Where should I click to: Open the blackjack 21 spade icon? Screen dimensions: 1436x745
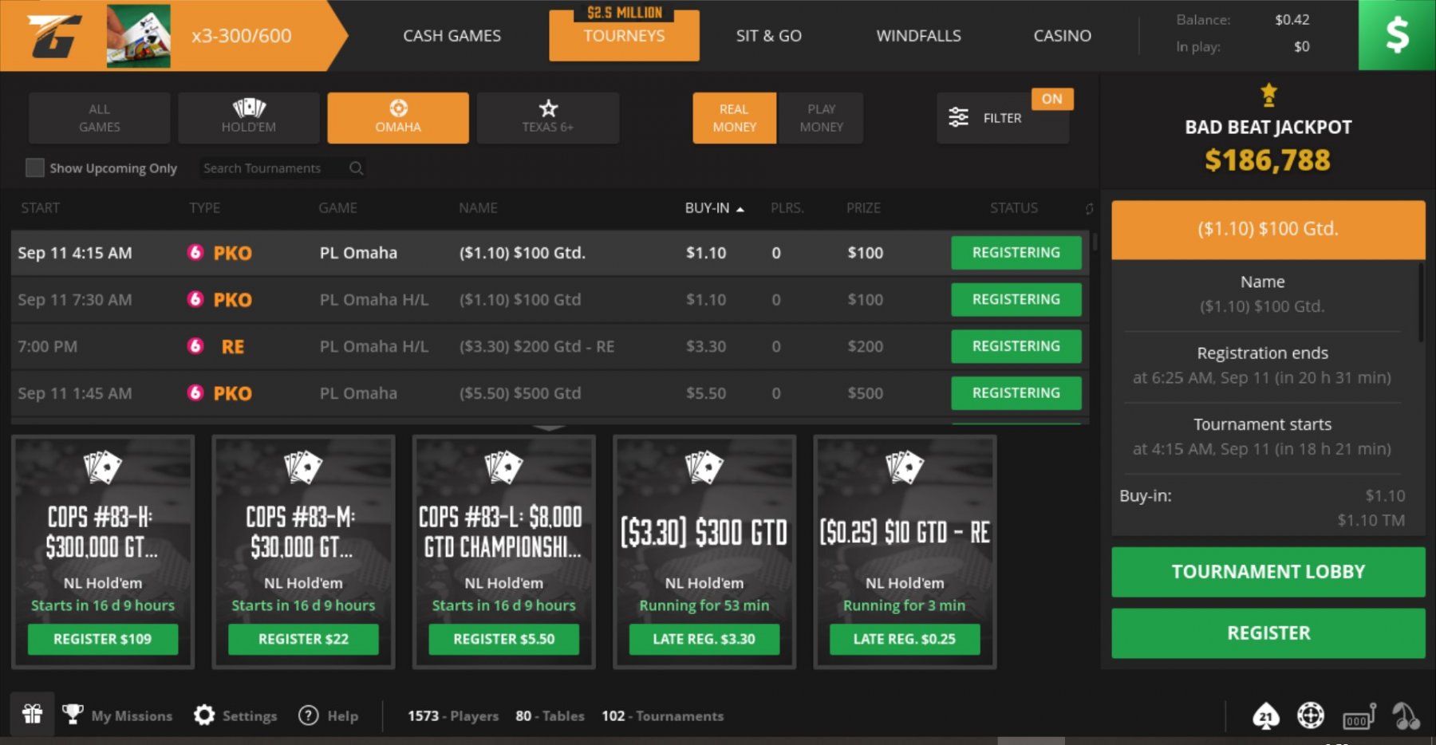point(1266,716)
